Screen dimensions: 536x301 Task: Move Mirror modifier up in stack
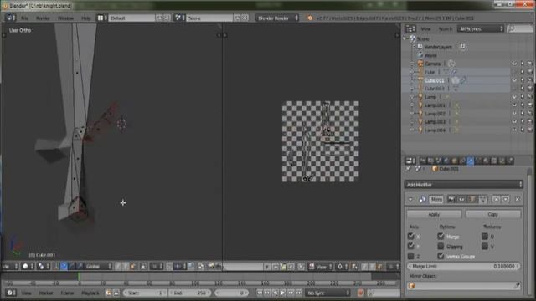tap(496, 199)
